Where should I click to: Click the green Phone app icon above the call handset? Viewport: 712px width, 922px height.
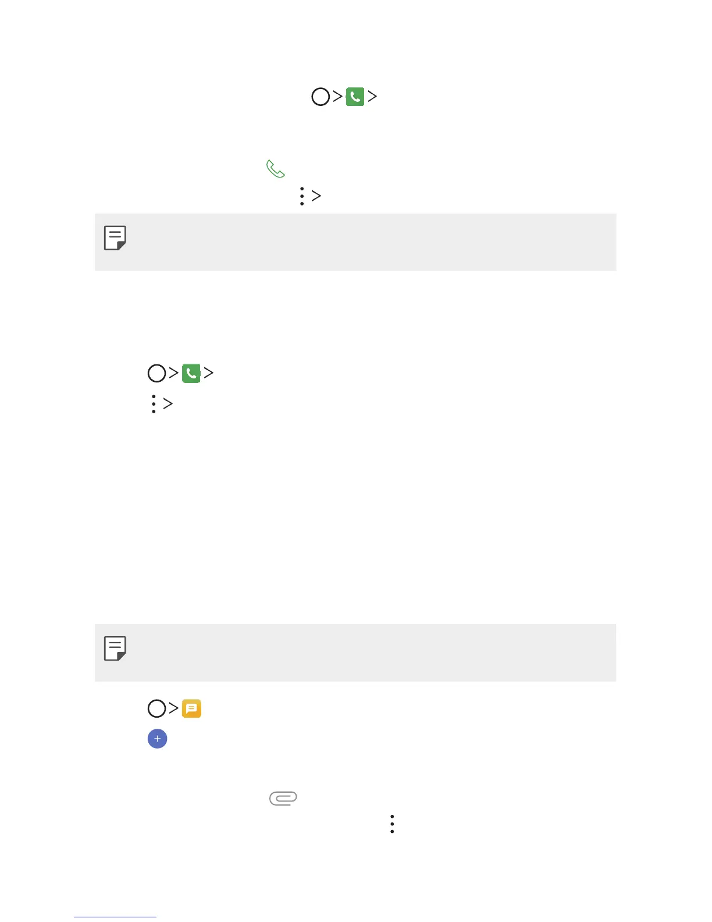pos(355,97)
